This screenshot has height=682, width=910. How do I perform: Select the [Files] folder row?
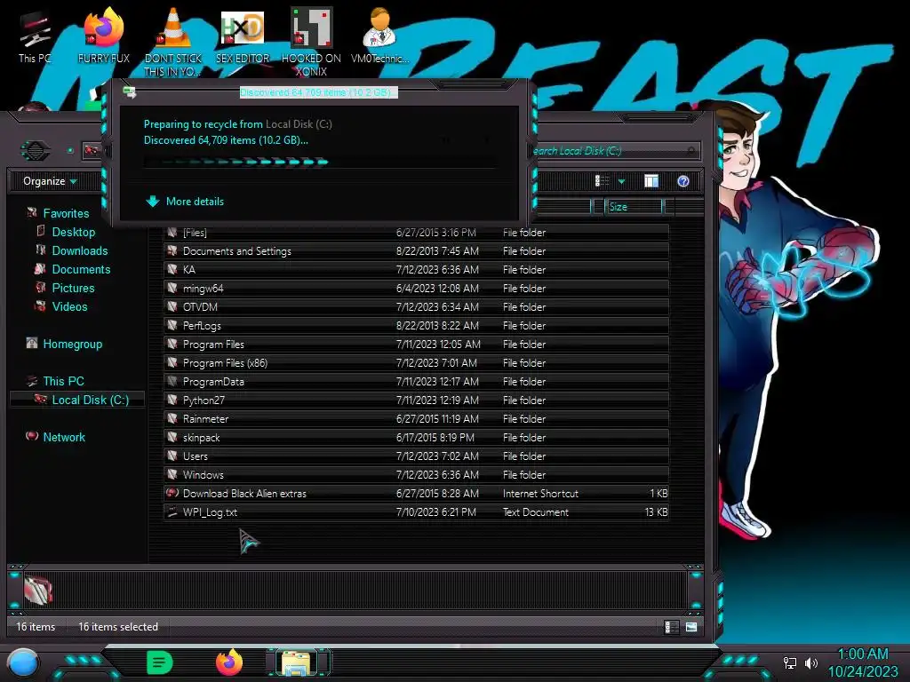pyautogui.click(x=416, y=233)
